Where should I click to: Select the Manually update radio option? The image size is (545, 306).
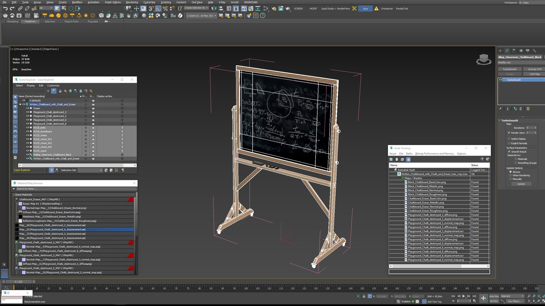[510, 179]
